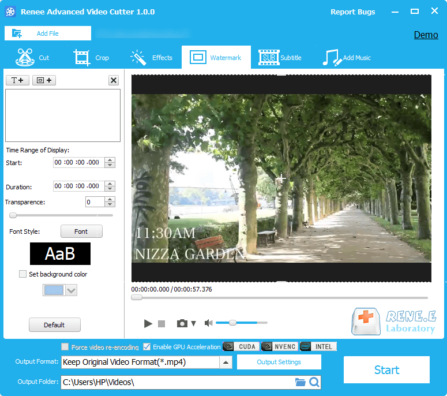Click the Default button
The height and width of the screenshot is (396, 447).
coord(54,324)
